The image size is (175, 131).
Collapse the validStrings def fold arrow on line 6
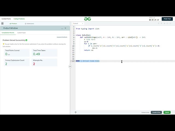pos(75,37)
